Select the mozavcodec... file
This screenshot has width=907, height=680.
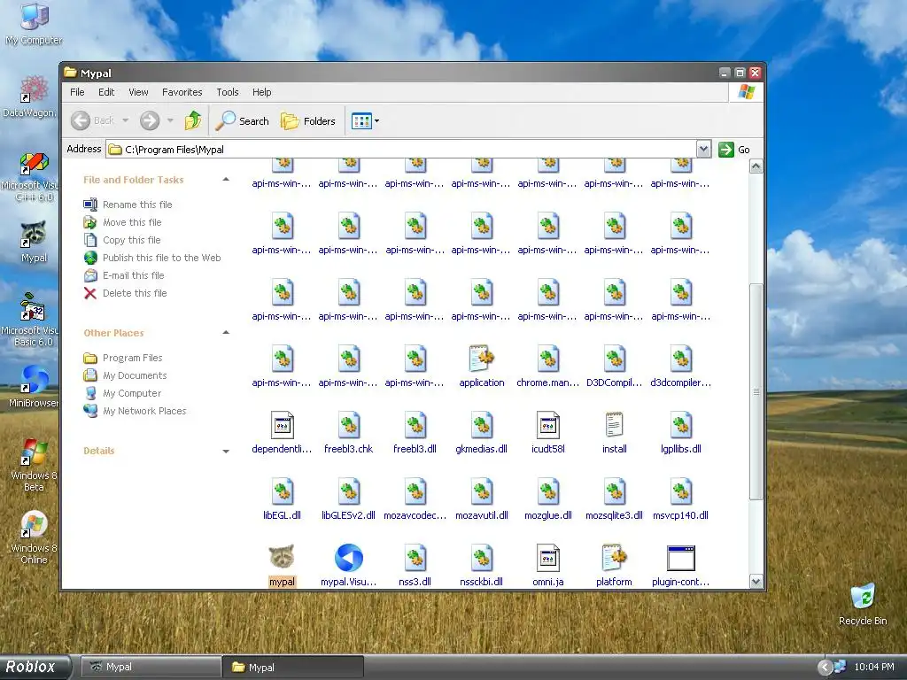pyautogui.click(x=415, y=498)
